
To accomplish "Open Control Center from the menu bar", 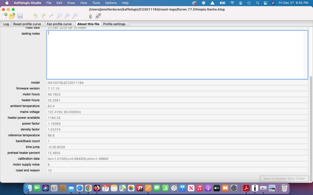I will click(x=266, y=3).
